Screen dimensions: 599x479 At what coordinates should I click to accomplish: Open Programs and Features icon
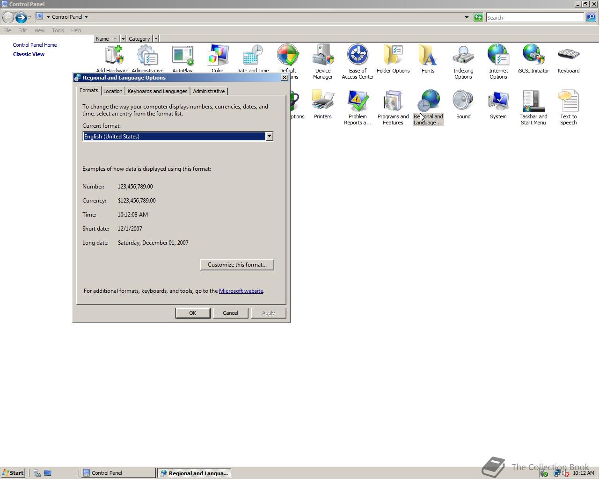(393, 108)
